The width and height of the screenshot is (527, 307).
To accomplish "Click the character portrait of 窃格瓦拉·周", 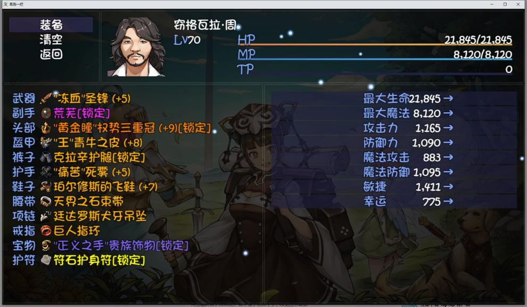I will click(x=136, y=47).
